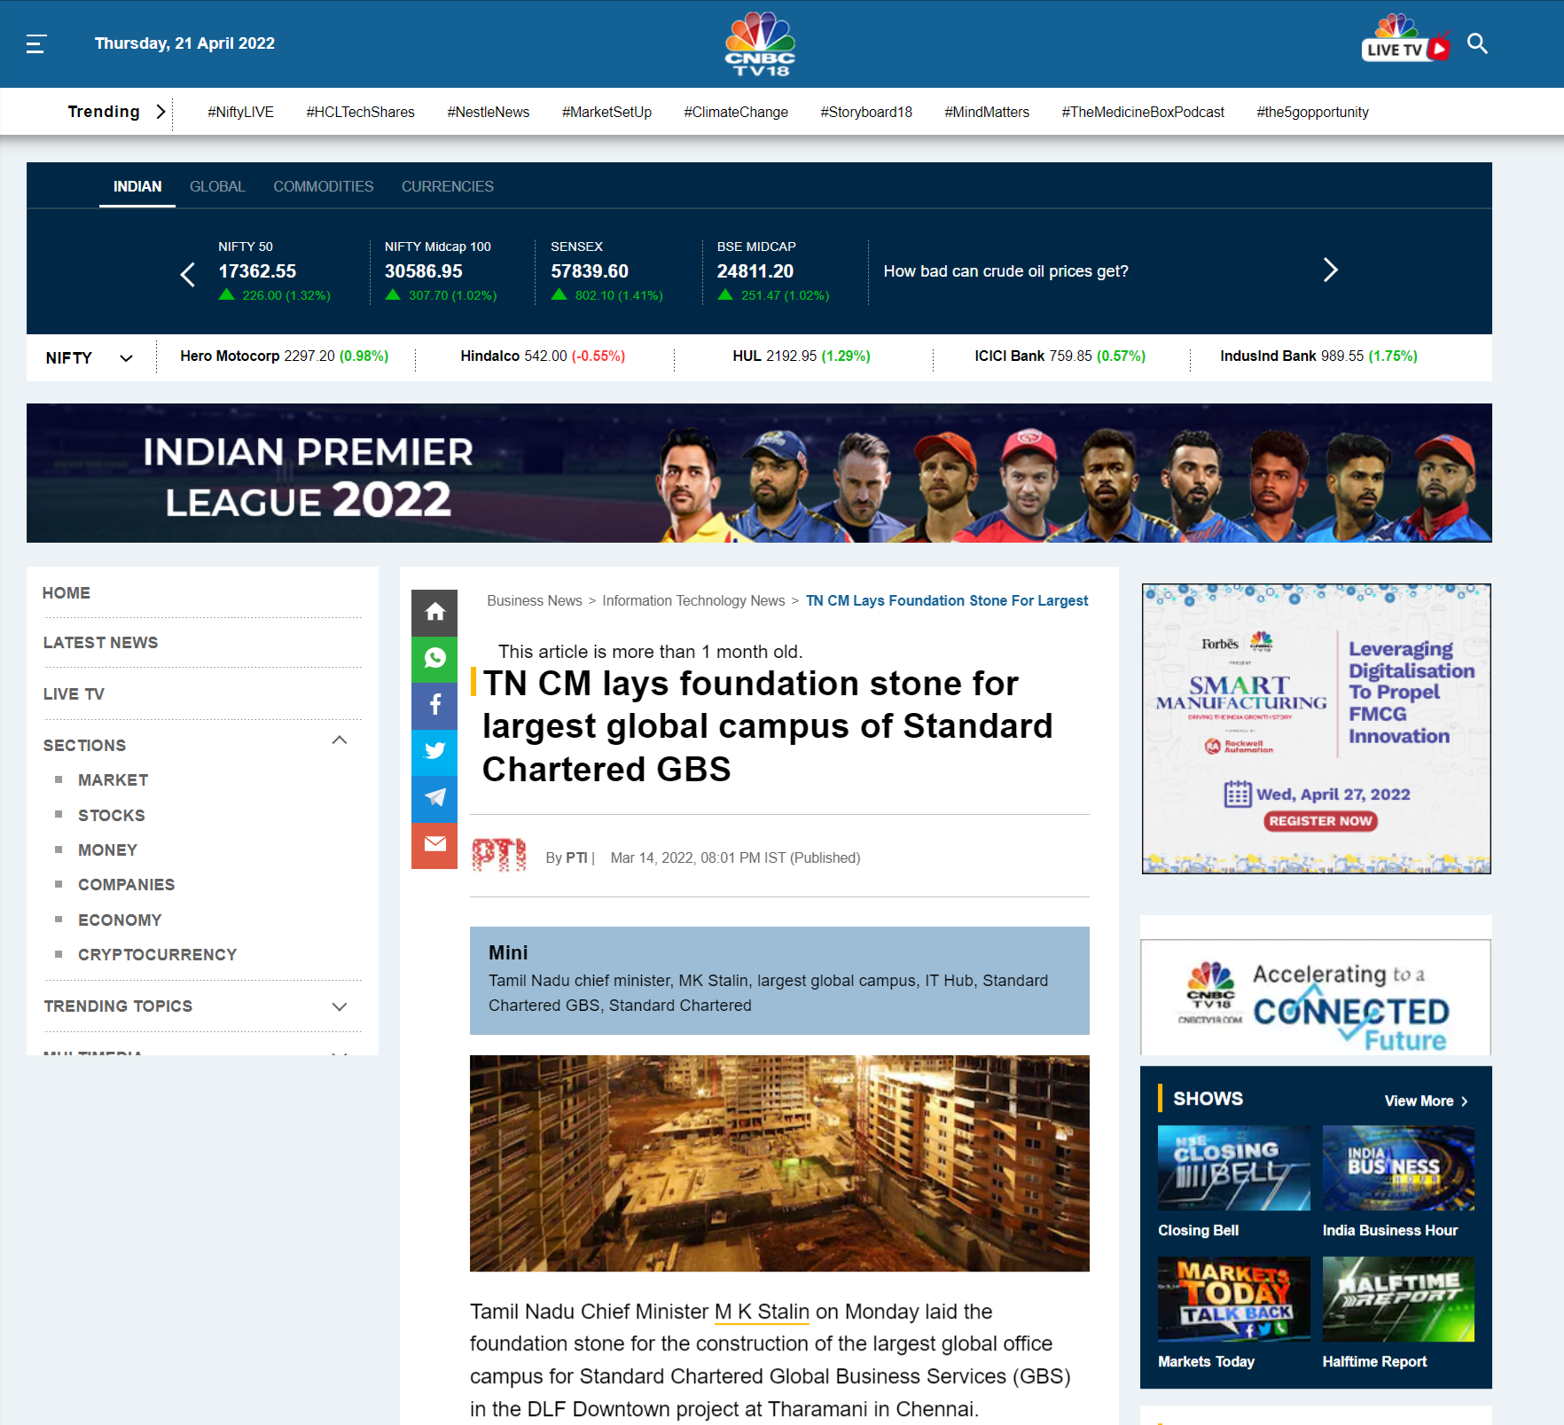The height and width of the screenshot is (1425, 1564).
Task: Open the Closing Bell show thumbnail
Action: [1233, 1168]
